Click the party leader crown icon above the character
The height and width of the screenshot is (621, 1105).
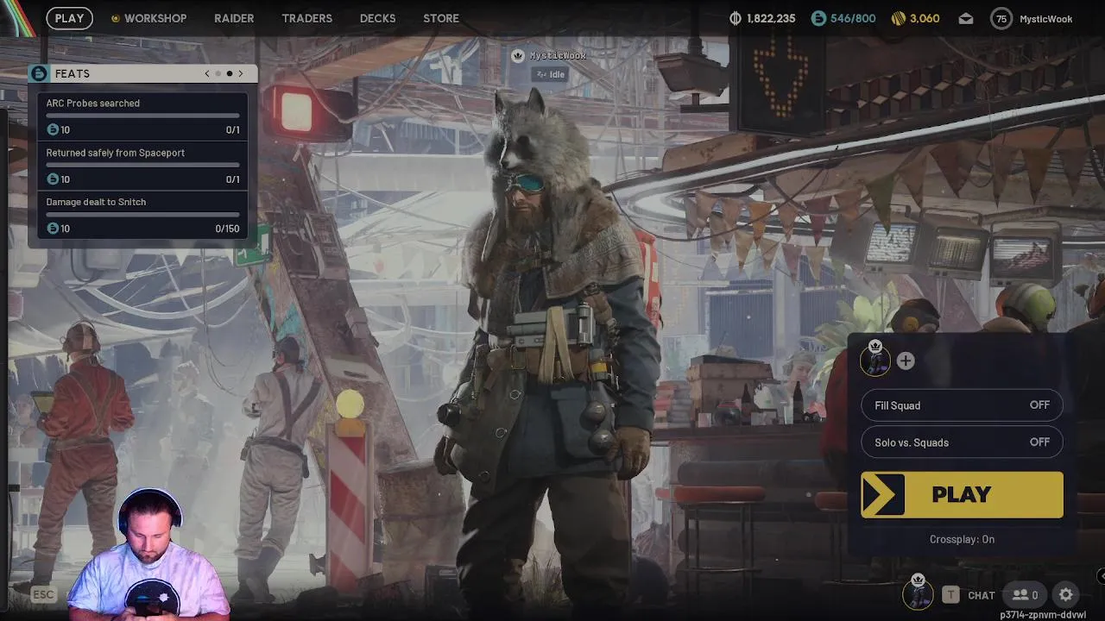(x=518, y=56)
